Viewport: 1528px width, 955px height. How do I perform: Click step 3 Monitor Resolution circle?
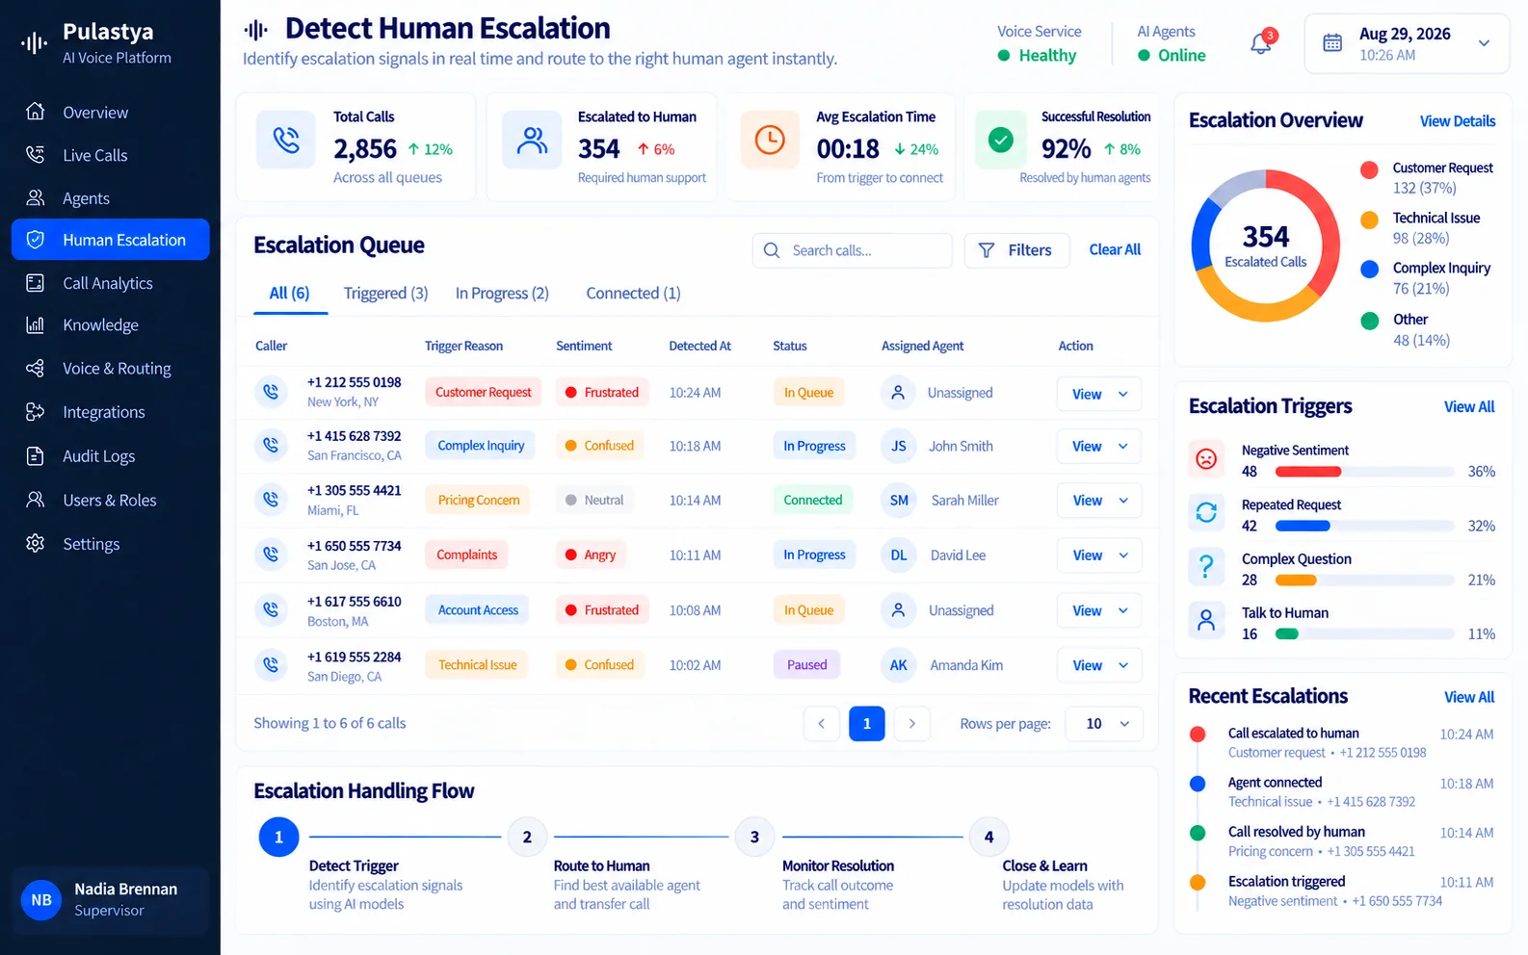tap(754, 838)
